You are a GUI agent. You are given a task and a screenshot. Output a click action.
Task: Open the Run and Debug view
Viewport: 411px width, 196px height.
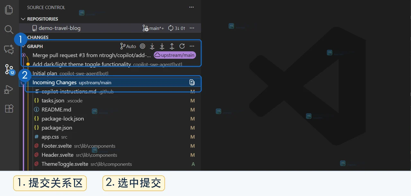9,89
